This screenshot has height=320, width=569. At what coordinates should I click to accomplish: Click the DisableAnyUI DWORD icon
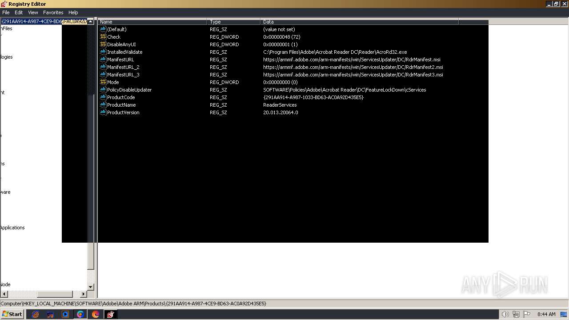tap(103, 44)
